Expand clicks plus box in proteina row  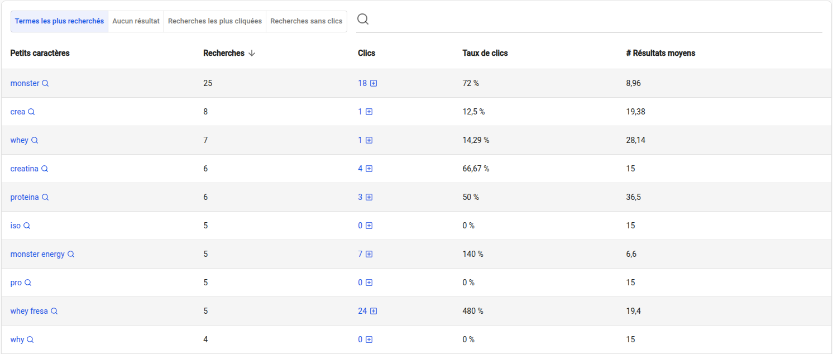[x=369, y=197]
